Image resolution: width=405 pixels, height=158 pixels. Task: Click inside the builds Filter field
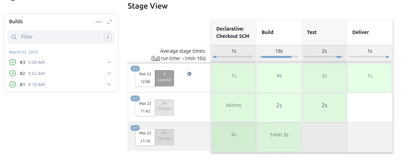click(59, 37)
